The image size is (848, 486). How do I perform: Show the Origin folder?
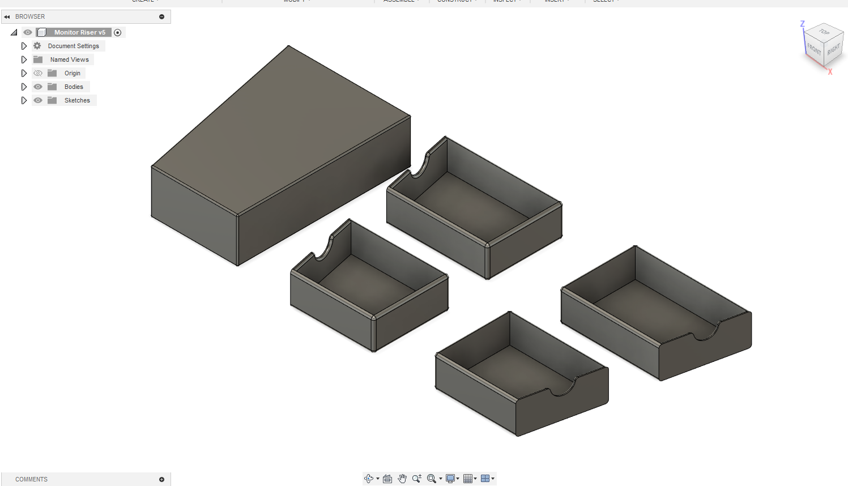click(37, 73)
